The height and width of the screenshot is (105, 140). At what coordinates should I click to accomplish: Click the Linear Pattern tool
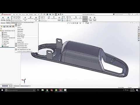point(54,18)
